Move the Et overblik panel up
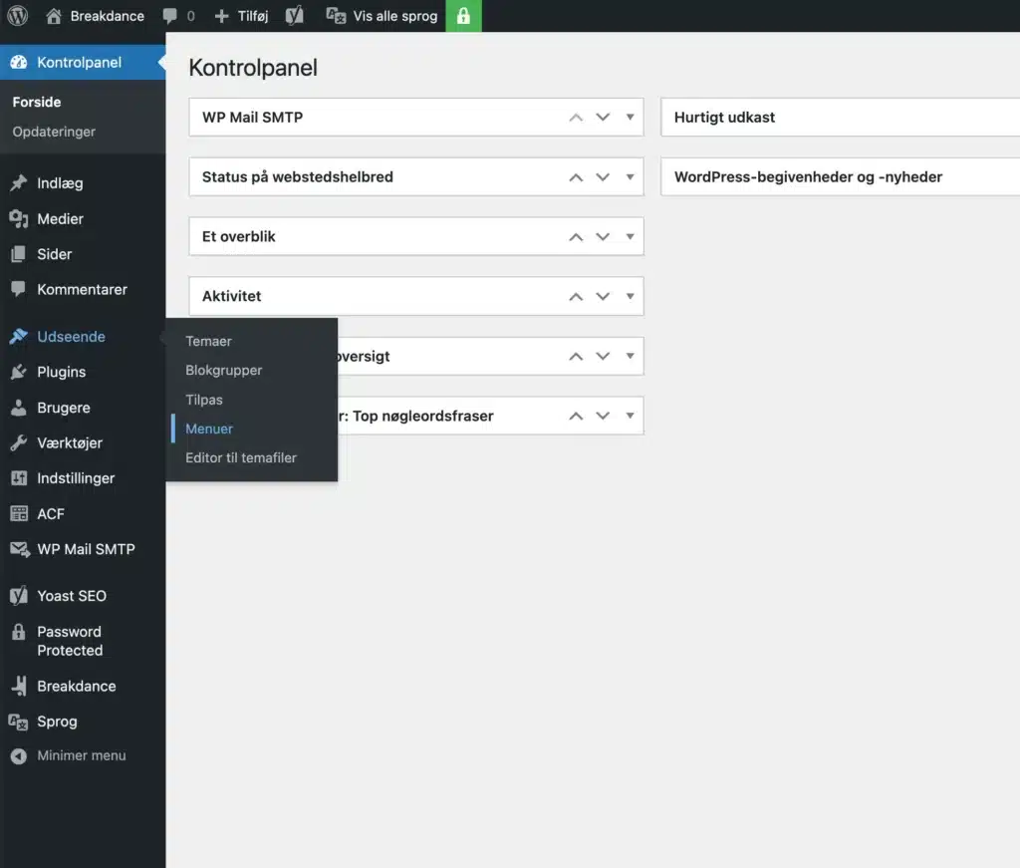Viewport: 1020px width, 868px height. [x=576, y=237]
